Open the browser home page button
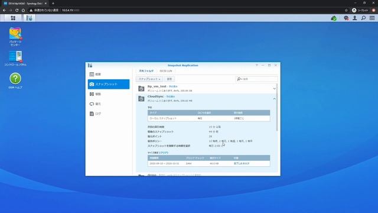The width and height of the screenshot is (378, 213). click(x=23, y=10)
